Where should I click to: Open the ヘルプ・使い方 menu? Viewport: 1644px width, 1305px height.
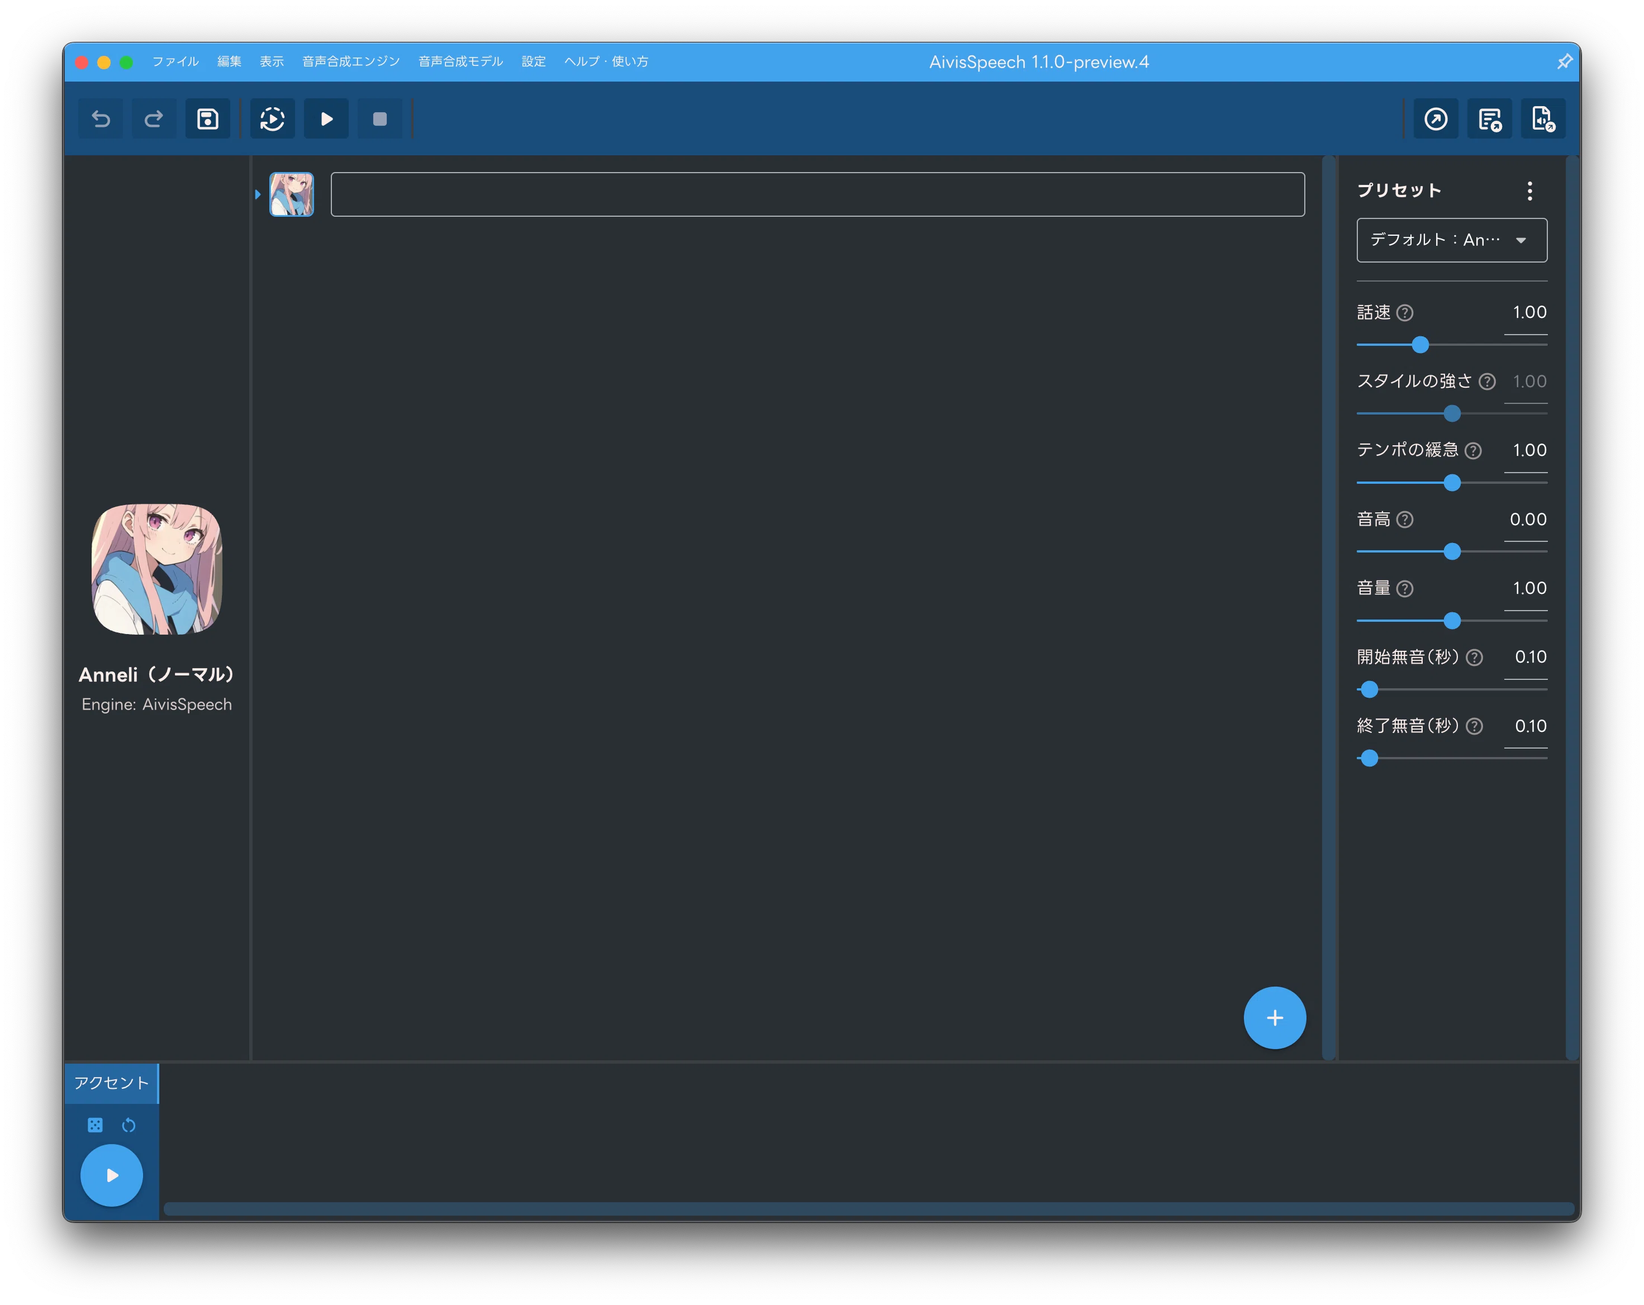pos(606,62)
